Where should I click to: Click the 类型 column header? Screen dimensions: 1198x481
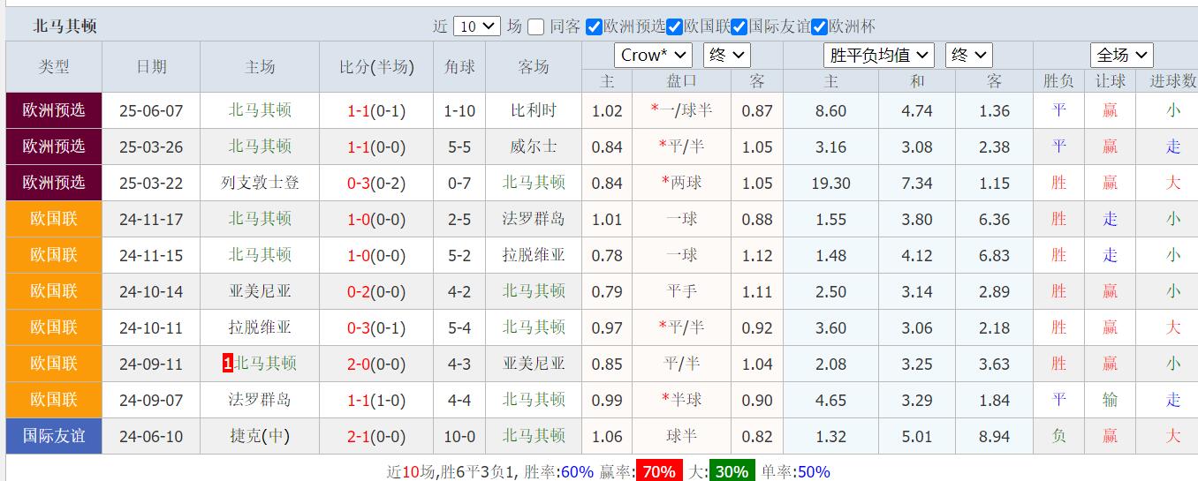point(54,67)
